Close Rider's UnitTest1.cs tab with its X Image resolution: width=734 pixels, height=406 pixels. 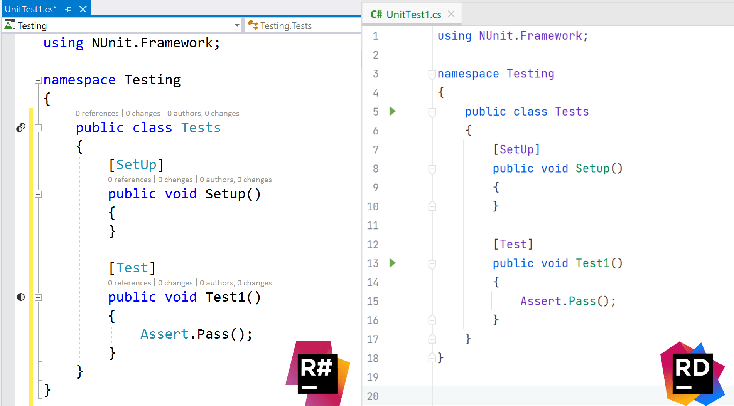(451, 13)
